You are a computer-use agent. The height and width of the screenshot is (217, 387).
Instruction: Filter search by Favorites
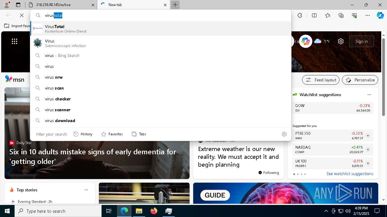click(112, 134)
